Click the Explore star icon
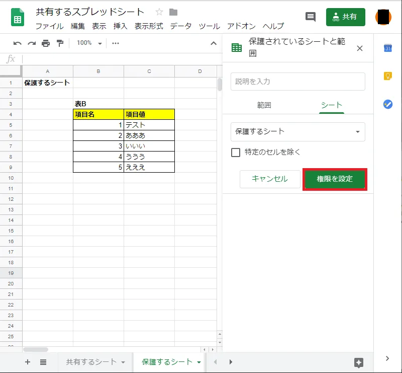This screenshot has height=373, width=402. pos(359,363)
